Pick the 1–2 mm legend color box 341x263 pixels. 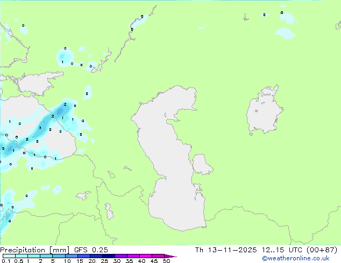click(34, 256)
